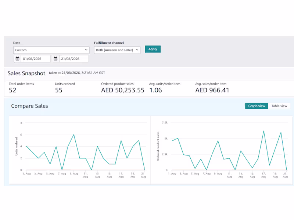This screenshot has width=294, height=220.
Task: Select the Avg. sales/order item amount
Action: [x=212, y=90]
